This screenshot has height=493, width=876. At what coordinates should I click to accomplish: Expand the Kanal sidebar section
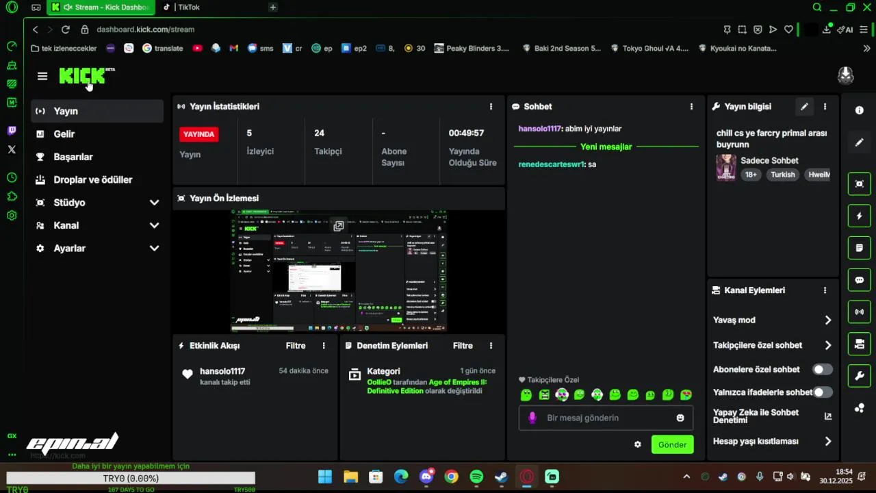pos(97,225)
